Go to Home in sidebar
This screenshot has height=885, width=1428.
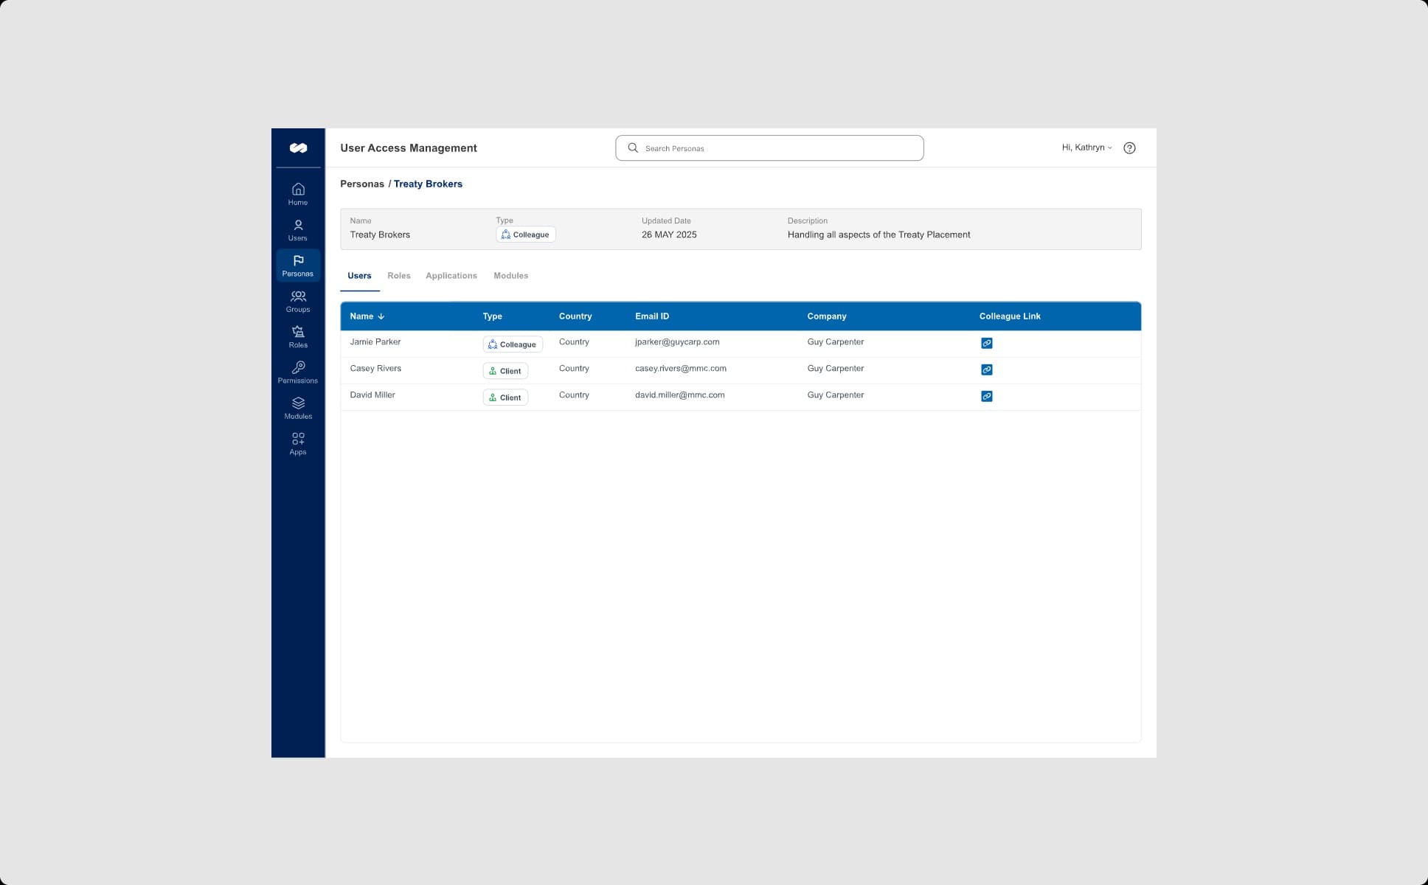298,194
